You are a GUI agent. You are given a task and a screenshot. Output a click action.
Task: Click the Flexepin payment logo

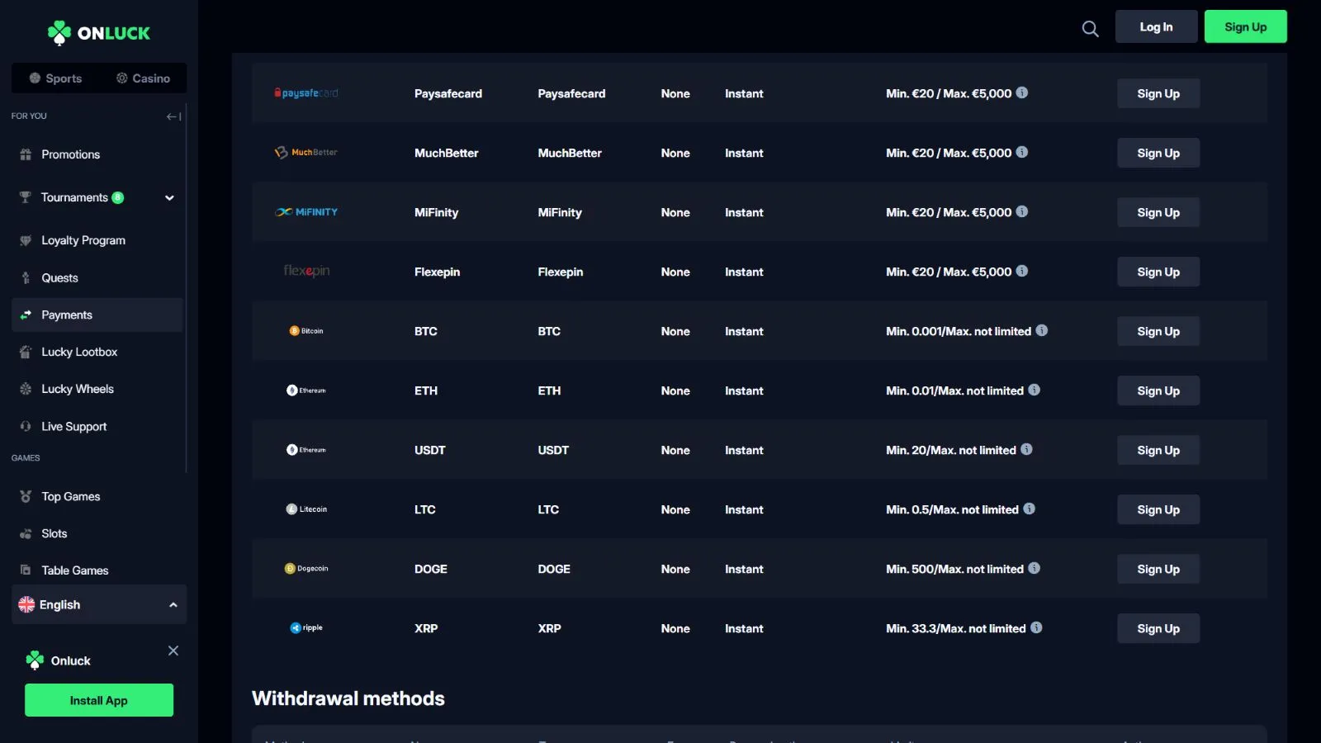[x=306, y=272]
